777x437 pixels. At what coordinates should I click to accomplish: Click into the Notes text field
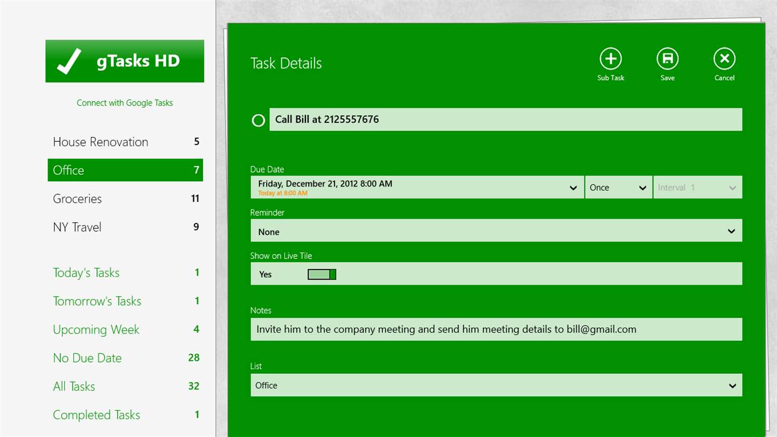point(496,329)
